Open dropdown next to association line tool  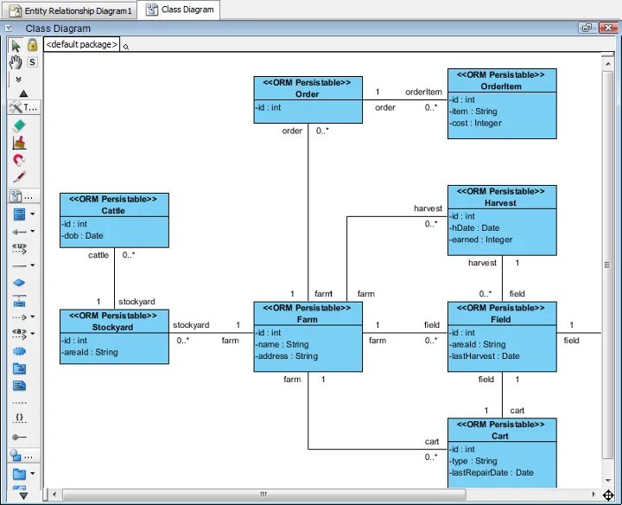33,265
